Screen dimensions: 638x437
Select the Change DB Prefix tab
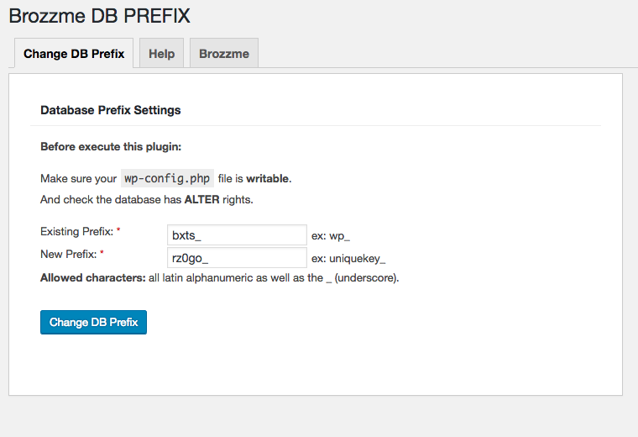click(x=74, y=53)
